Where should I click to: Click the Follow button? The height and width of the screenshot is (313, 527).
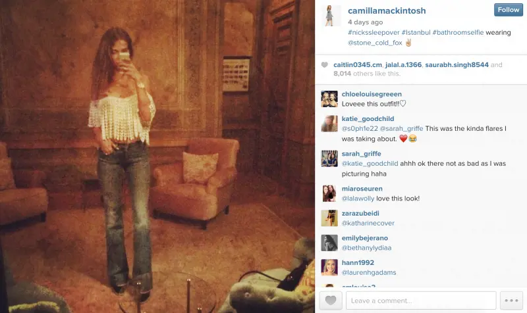pyautogui.click(x=508, y=10)
